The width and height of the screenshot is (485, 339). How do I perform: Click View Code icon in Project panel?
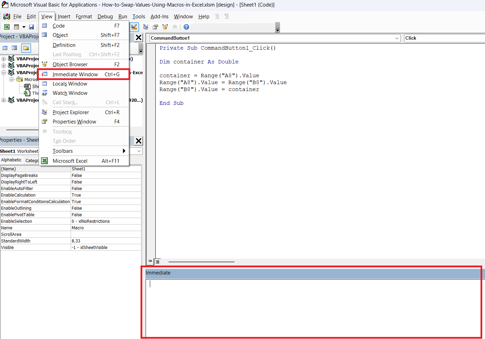5,48
